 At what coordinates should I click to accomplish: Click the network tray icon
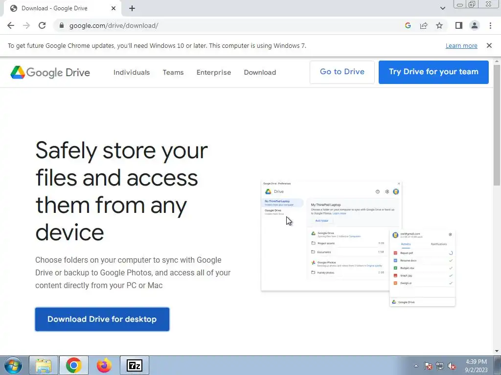pyautogui.click(x=440, y=366)
